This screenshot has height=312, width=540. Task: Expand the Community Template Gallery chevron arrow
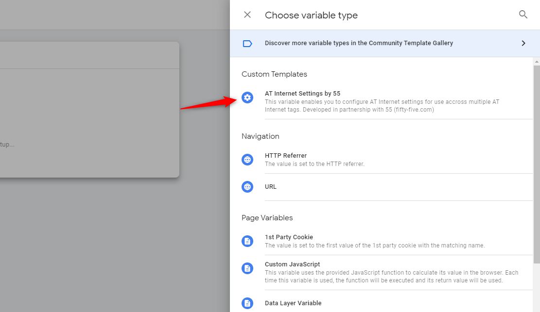coord(523,43)
